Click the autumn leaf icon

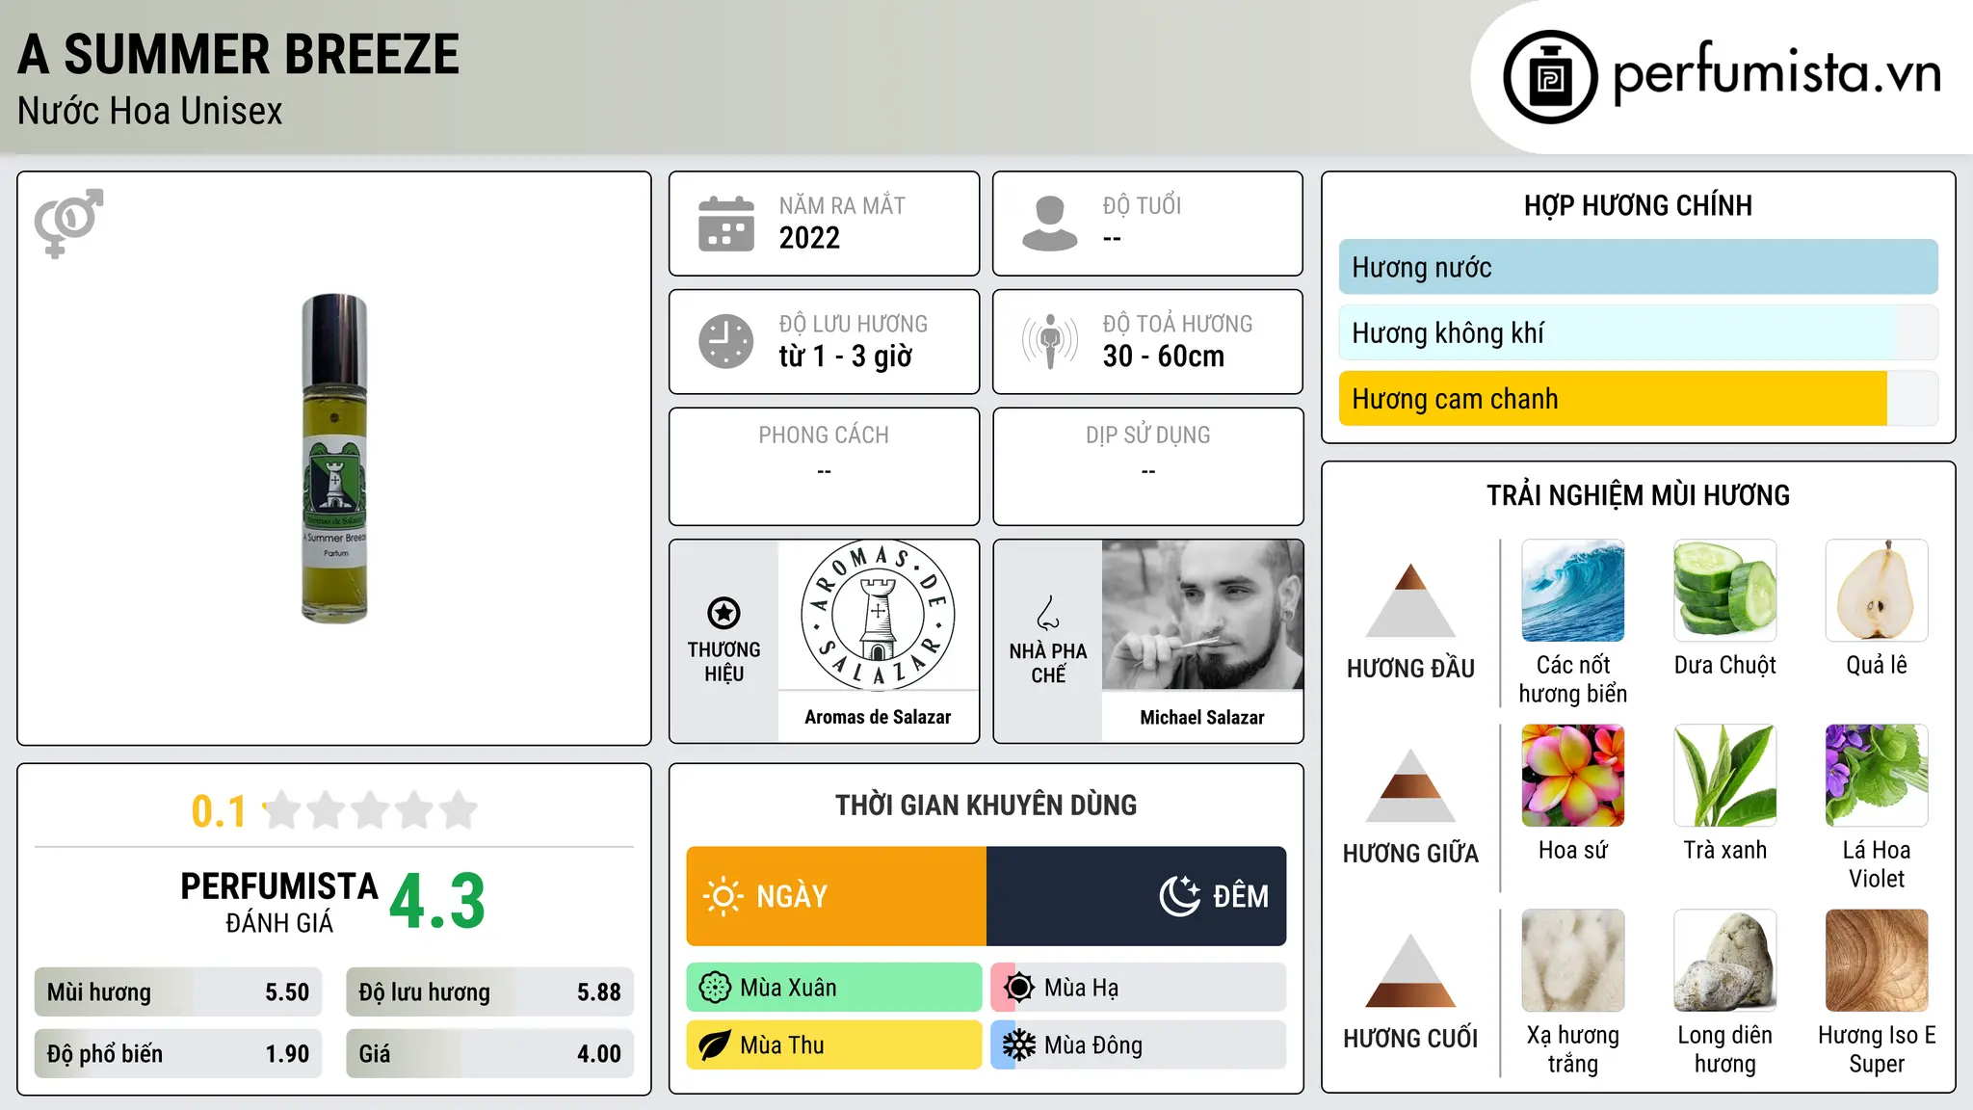pos(715,1045)
